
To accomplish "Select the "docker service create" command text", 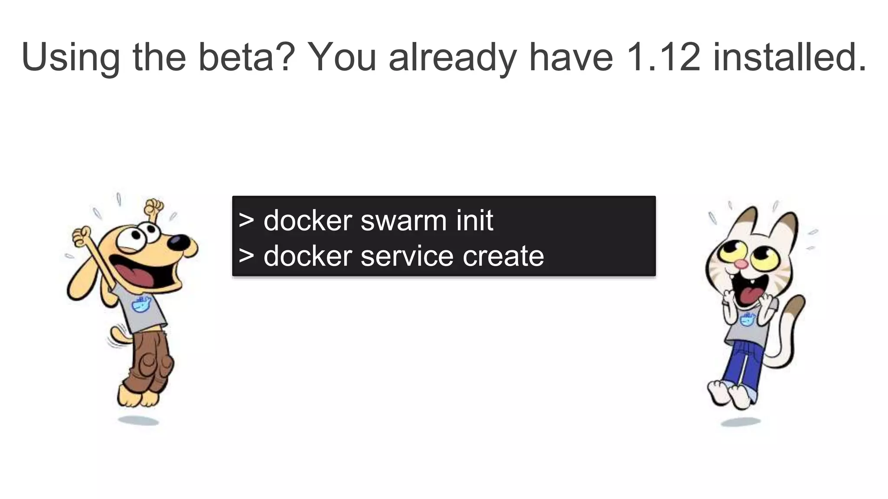I will (x=403, y=256).
